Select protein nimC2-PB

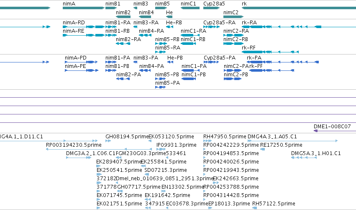coord(233,79)
